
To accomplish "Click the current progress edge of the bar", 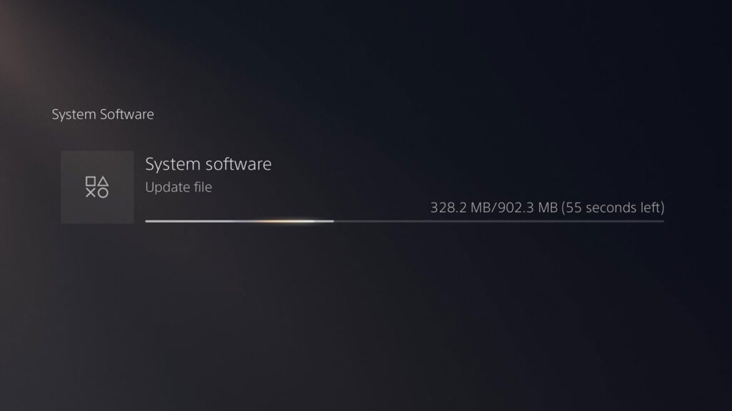I will 333,221.
